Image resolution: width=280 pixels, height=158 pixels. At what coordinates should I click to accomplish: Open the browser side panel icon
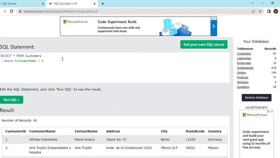pyautogui.click(x=269, y=11)
